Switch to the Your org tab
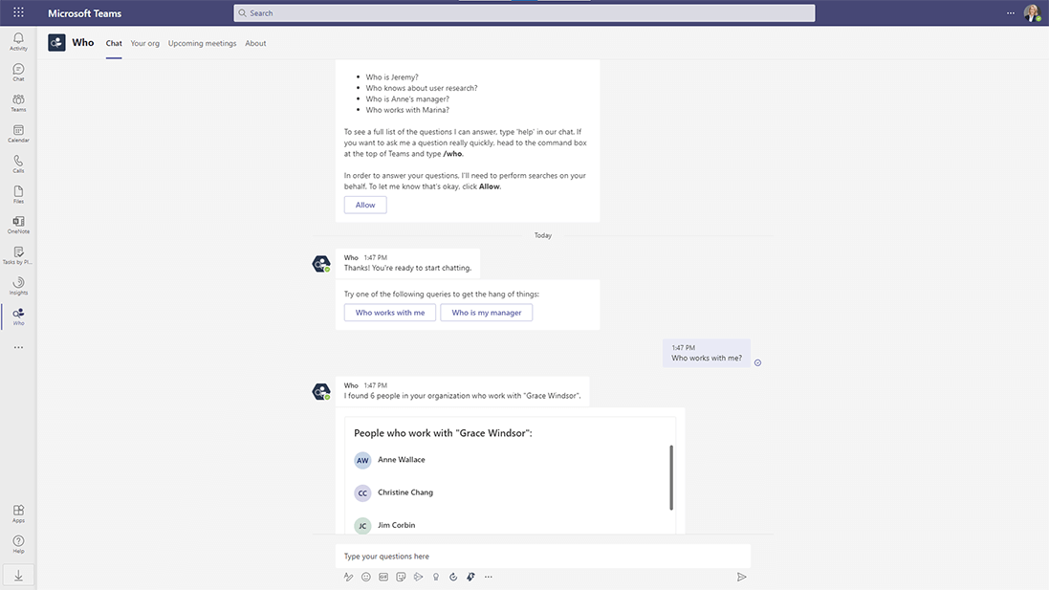 coord(144,43)
